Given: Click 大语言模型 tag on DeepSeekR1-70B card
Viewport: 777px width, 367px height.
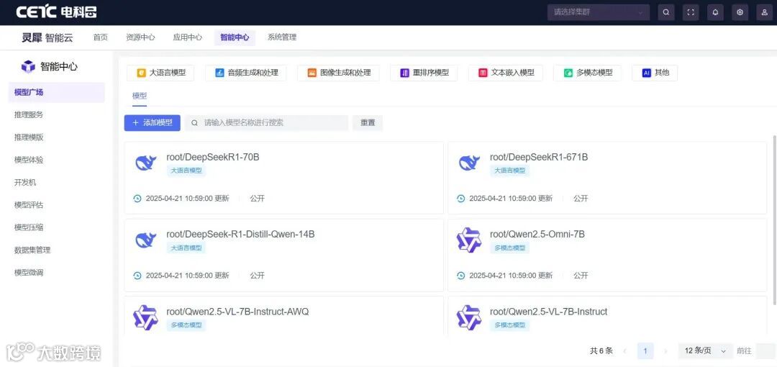Looking at the screenshot, I should [x=186, y=170].
